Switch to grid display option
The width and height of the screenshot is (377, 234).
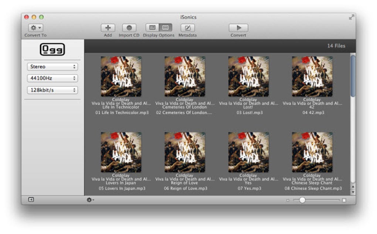pos(166,28)
